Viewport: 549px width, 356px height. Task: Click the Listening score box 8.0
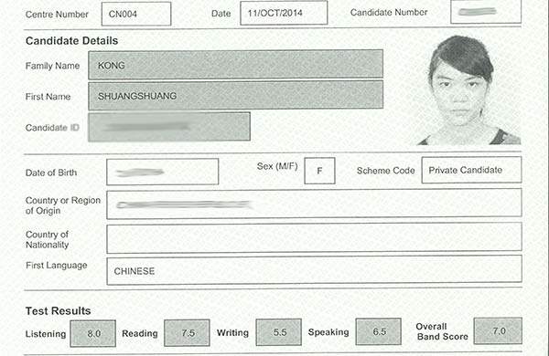pos(92,333)
